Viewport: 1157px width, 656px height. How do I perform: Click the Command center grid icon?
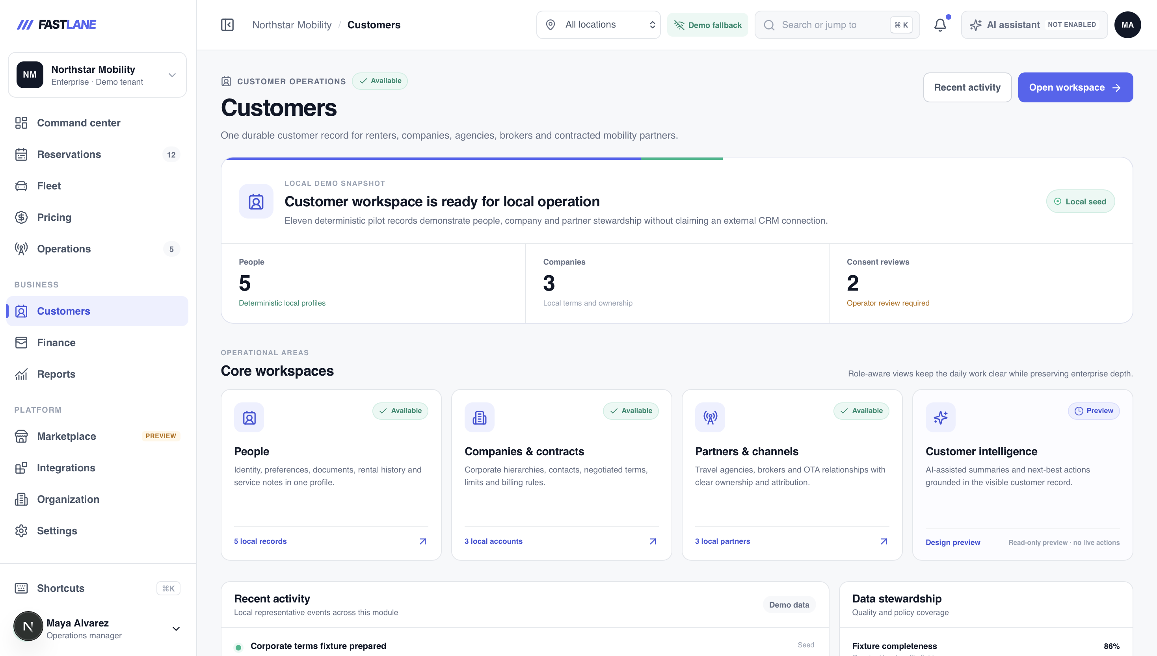click(x=21, y=123)
